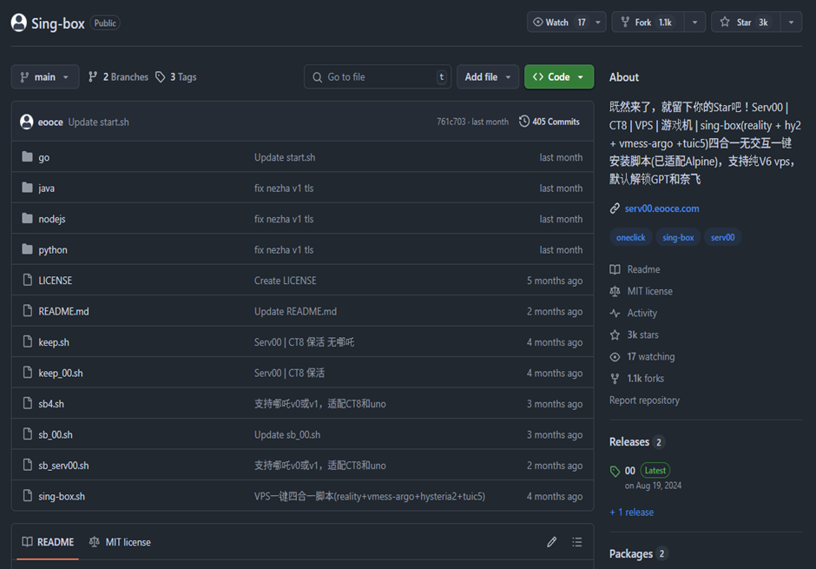Click the scale icon next to MIT license in About
Screen dimensions: 816x569
coord(615,291)
